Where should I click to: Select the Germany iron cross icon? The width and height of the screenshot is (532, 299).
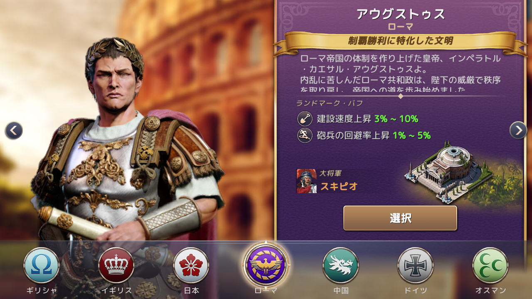(415, 265)
